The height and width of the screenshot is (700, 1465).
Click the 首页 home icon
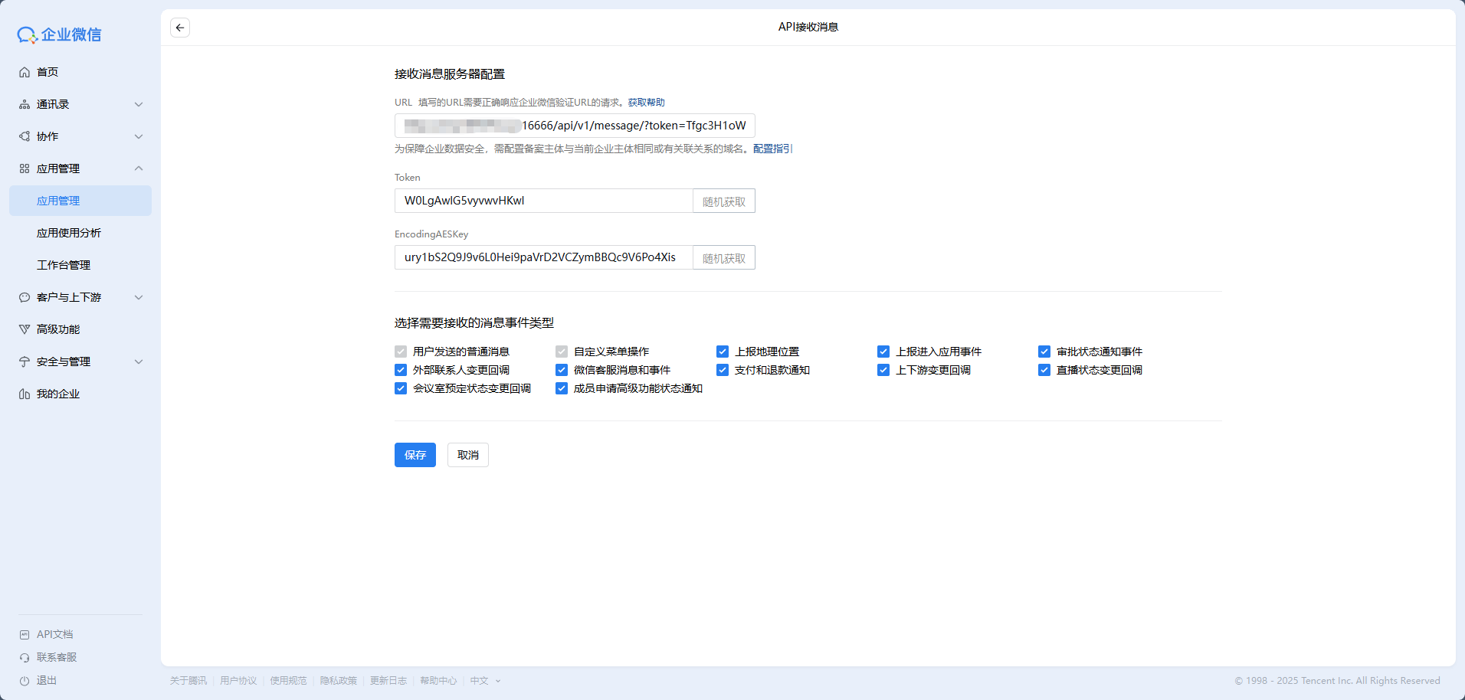pos(25,72)
